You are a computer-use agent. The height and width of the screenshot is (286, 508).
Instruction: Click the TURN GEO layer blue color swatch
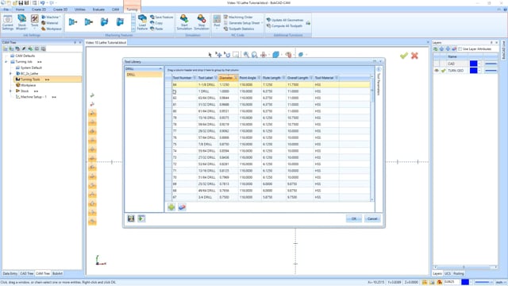coord(473,71)
